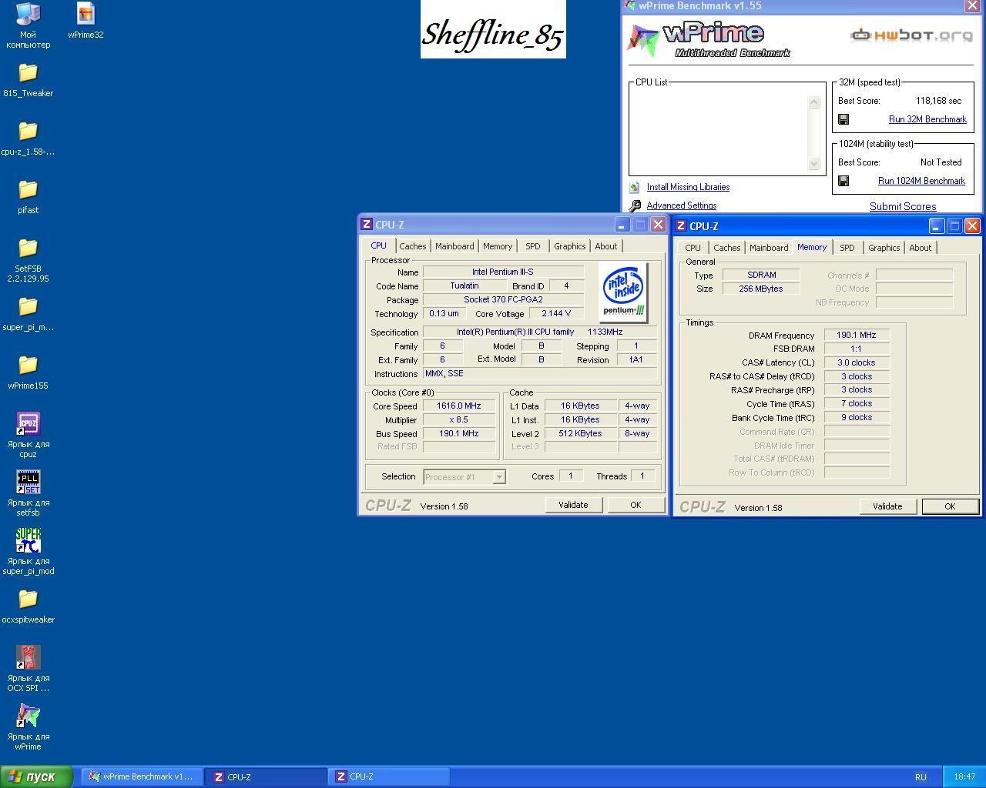This screenshot has width=986, height=788.
Task: Open Memory tab in left CPU-Z window
Action: 498,246
